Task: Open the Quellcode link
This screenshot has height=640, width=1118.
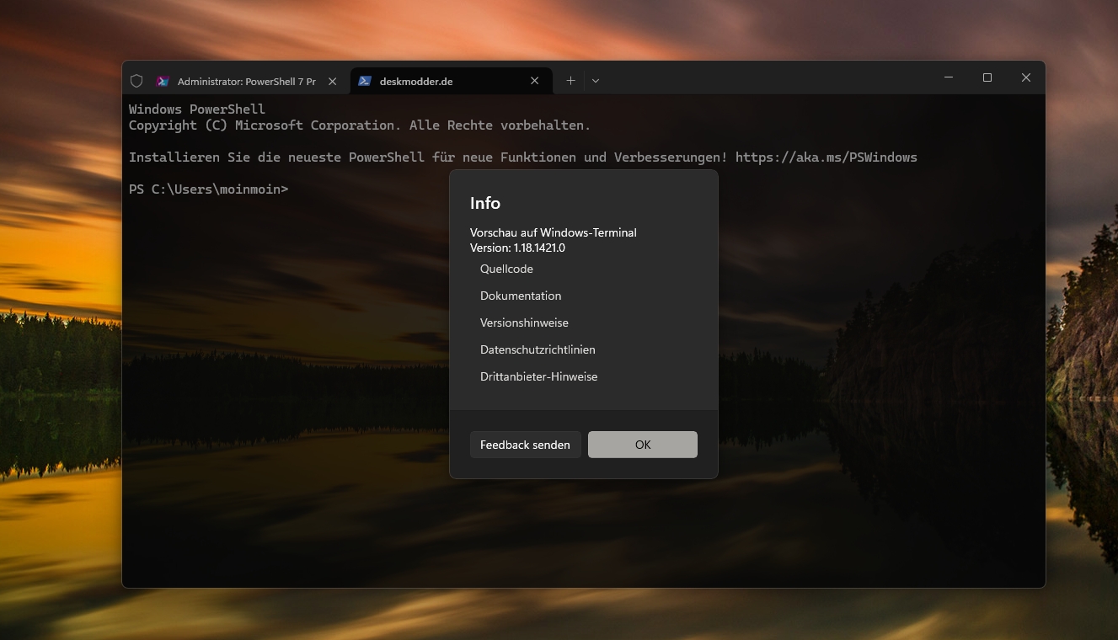Action: pyautogui.click(x=506, y=269)
